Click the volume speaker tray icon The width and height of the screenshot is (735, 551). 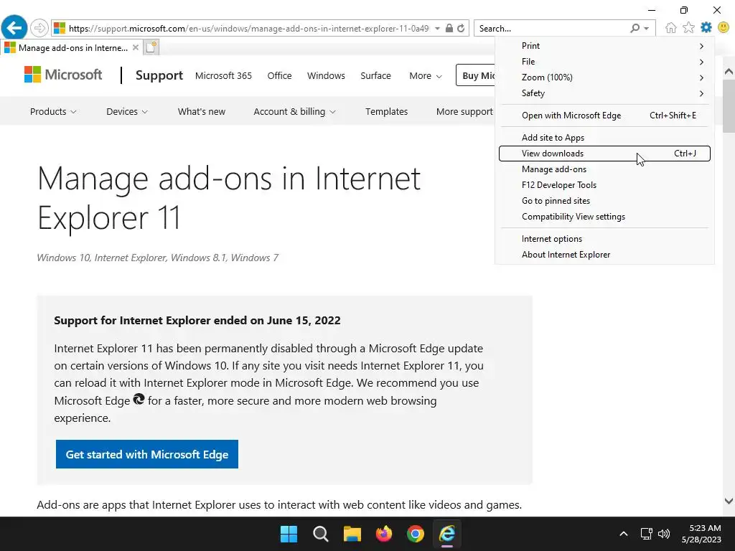coord(664,534)
